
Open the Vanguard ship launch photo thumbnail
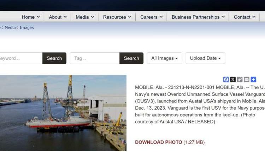coord(63,113)
